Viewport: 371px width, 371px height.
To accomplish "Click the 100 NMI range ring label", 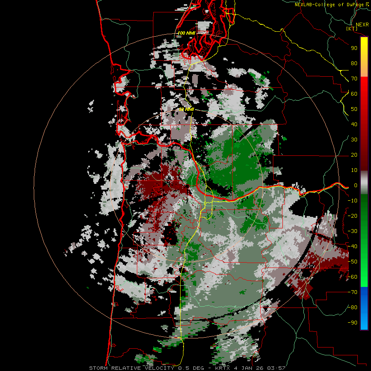I will click(186, 33).
